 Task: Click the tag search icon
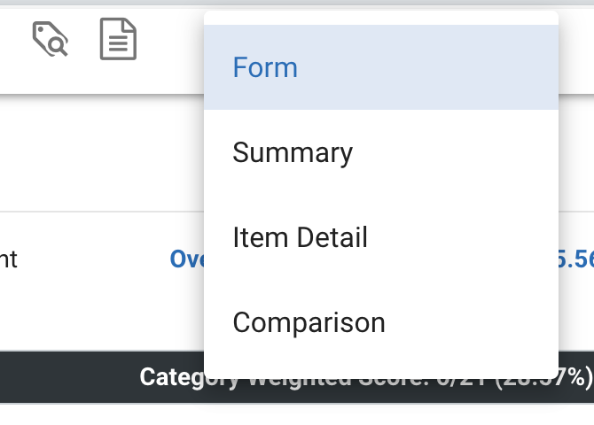51,40
